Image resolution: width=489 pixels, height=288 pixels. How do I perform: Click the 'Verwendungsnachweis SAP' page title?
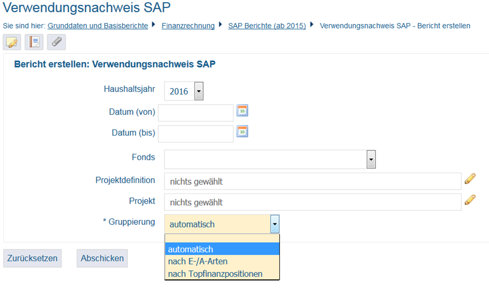pyautogui.click(x=87, y=8)
